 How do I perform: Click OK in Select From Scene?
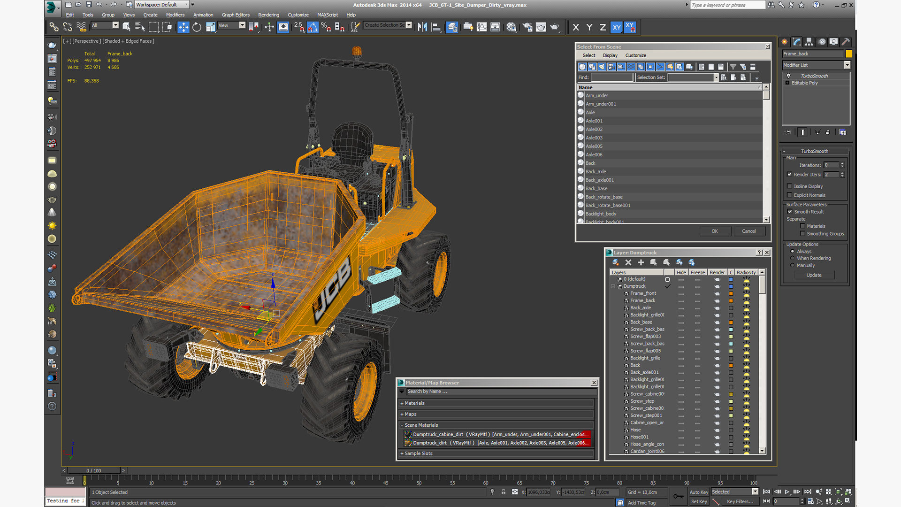point(715,231)
